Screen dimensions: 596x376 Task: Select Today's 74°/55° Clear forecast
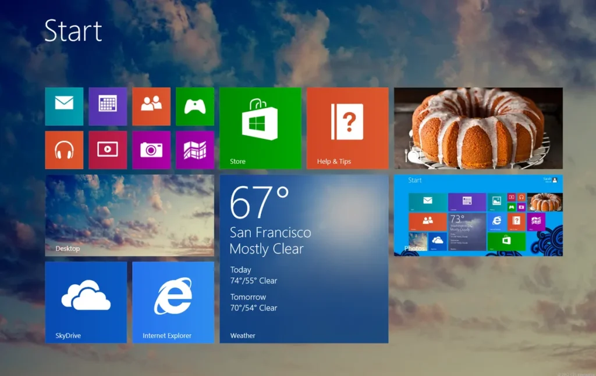253,281
